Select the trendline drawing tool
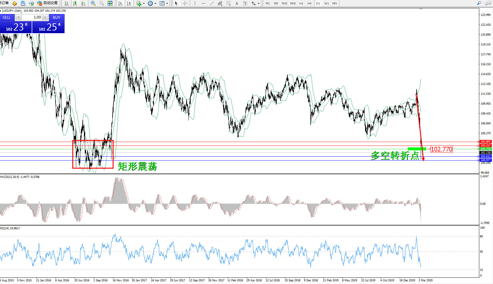The width and height of the screenshot is (493, 284). [x=212, y=3]
